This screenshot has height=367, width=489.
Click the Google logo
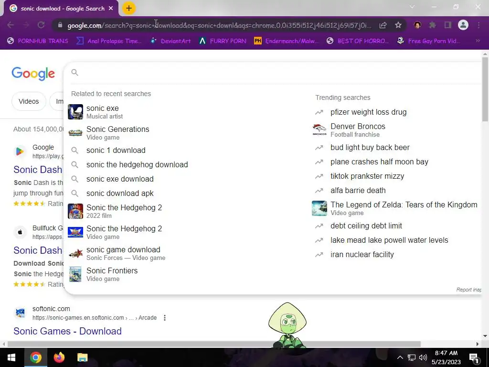click(33, 74)
